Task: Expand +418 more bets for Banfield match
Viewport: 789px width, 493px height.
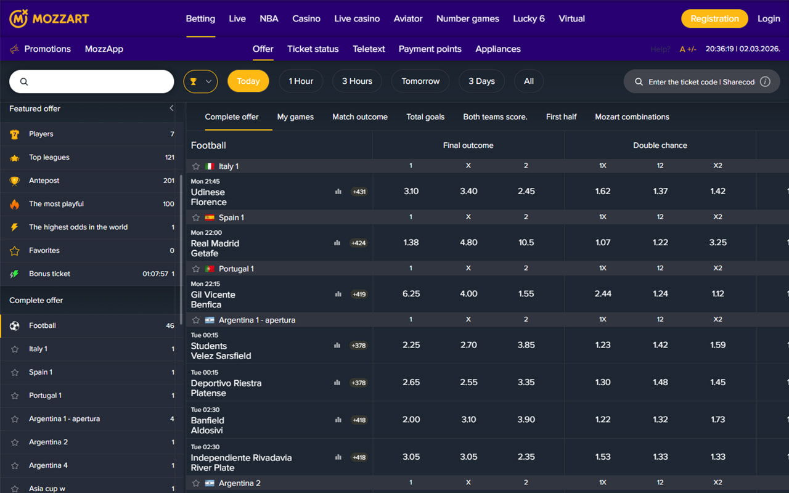Action: point(359,420)
